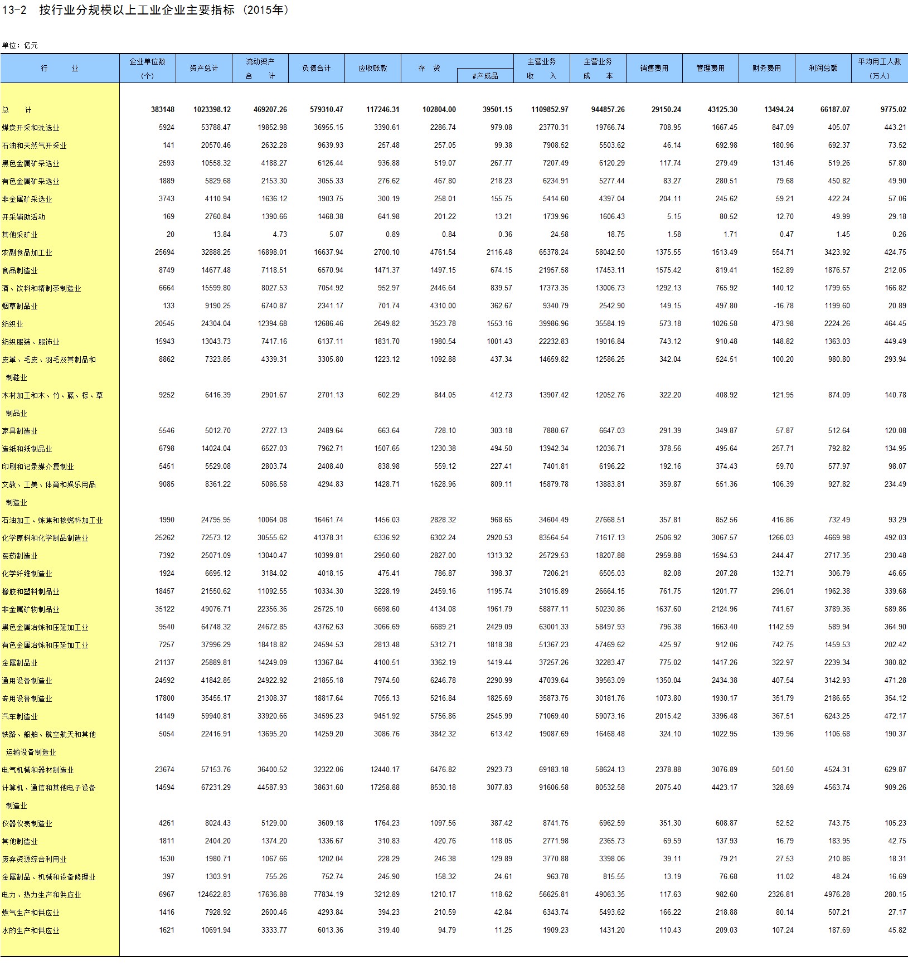Image resolution: width=908 pixels, height=975 pixels.
Task: Click the '其他采矿业' row label
Action: 20,235
